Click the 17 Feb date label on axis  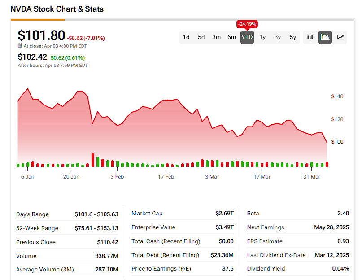pyautogui.click(x=166, y=177)
